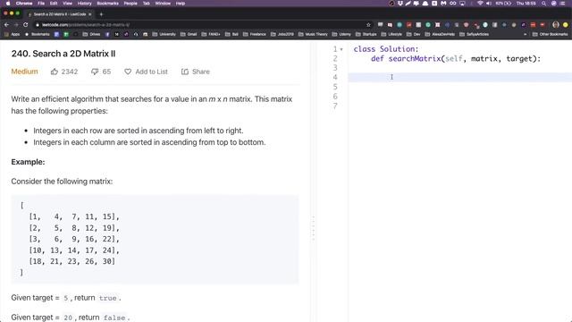The height and width of the screenshot is (322, 572).
Task: Open the volume control in menu bar
Action: tap(489, 4)
